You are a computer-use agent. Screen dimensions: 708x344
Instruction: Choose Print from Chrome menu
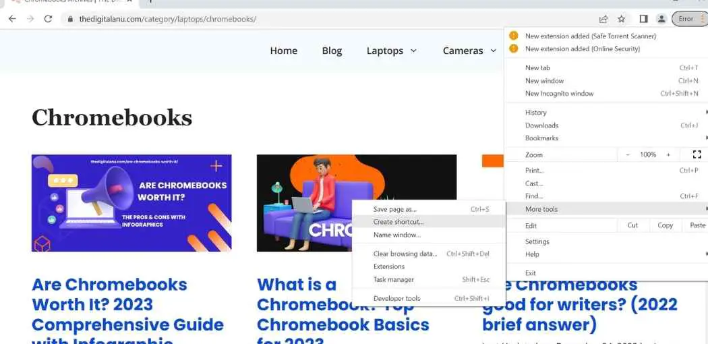pos(606,171)
